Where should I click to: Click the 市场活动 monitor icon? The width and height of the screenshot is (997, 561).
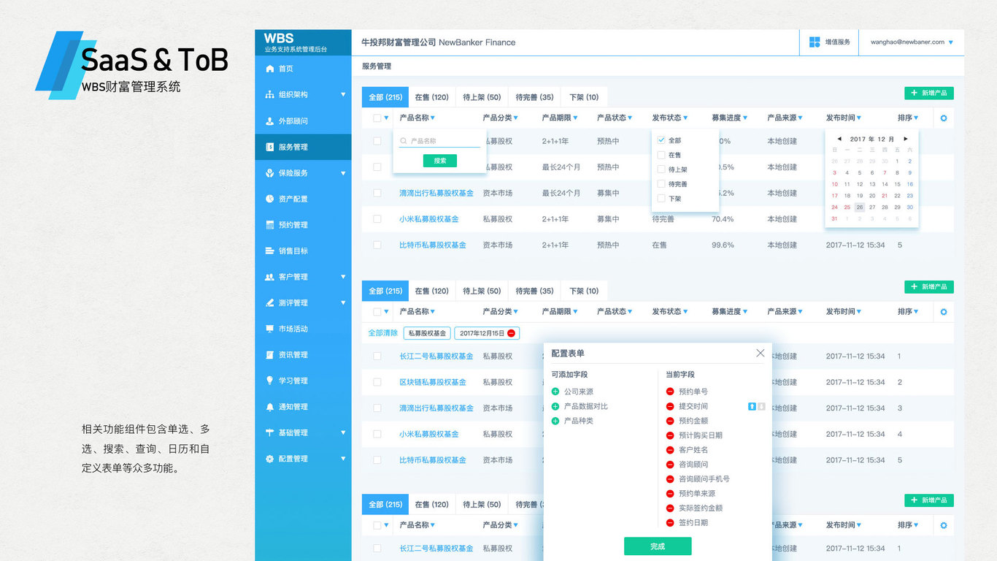(x=269, y=329)
